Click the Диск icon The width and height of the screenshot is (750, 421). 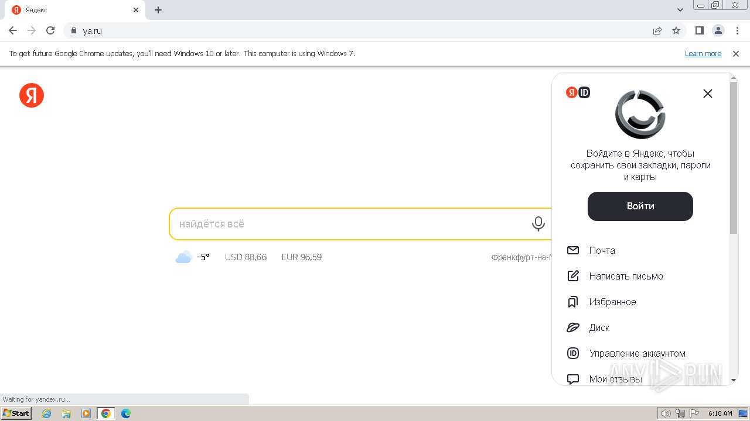573,327
